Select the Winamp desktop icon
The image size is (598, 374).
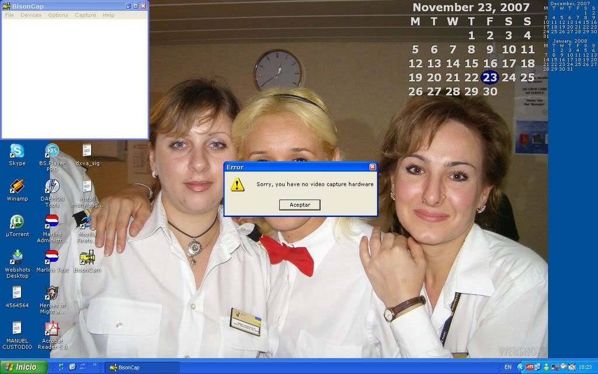point(17,186)
